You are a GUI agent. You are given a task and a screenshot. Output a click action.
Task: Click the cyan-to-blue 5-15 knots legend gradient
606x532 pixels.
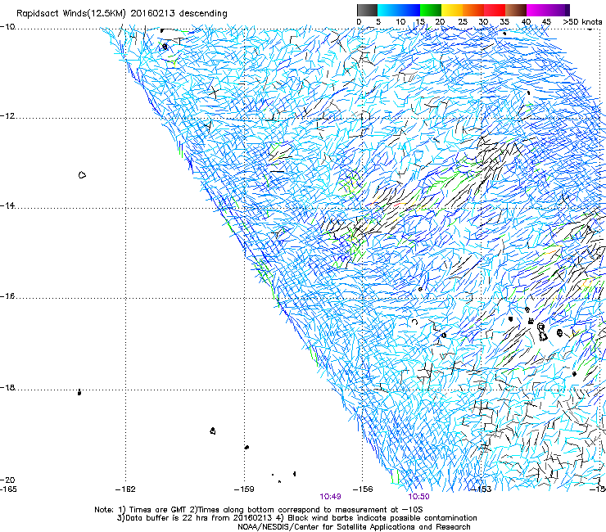coord(399,10)
